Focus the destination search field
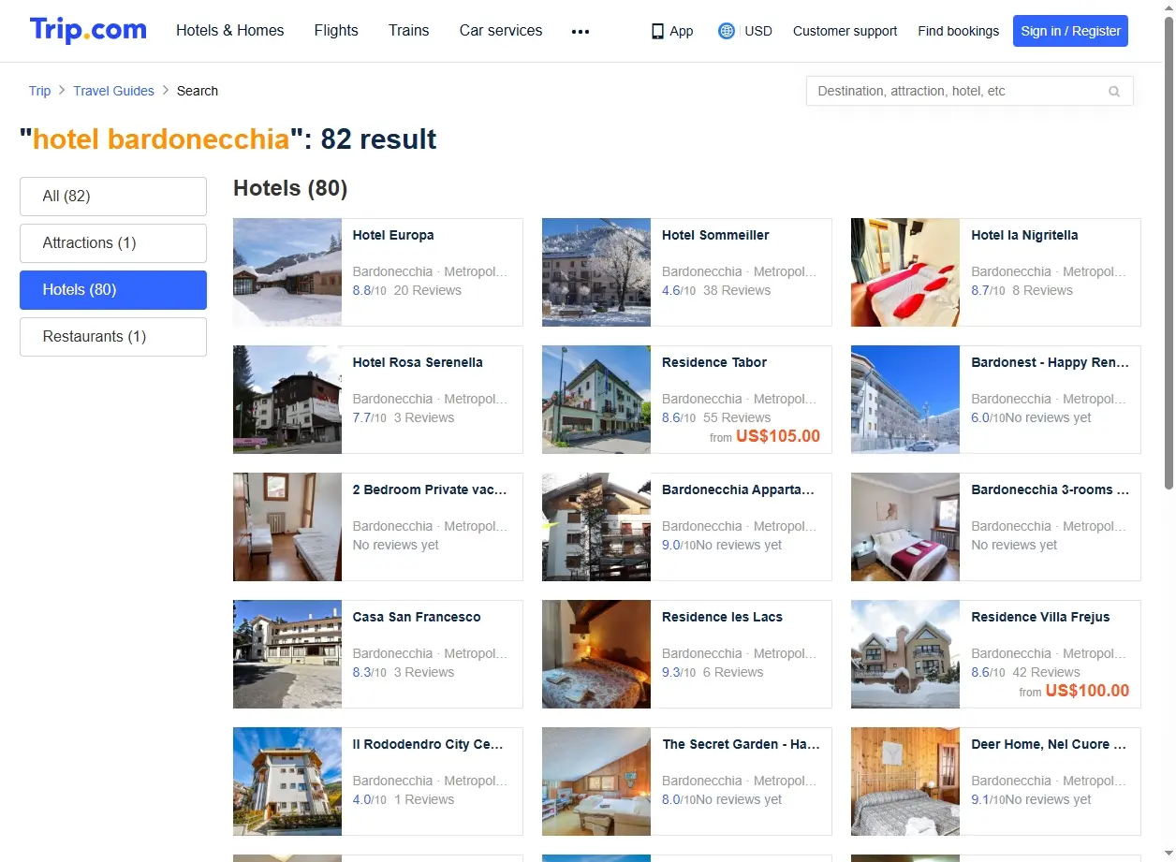The height and width of the screenshot is (862, 1176). click(969, 91)
